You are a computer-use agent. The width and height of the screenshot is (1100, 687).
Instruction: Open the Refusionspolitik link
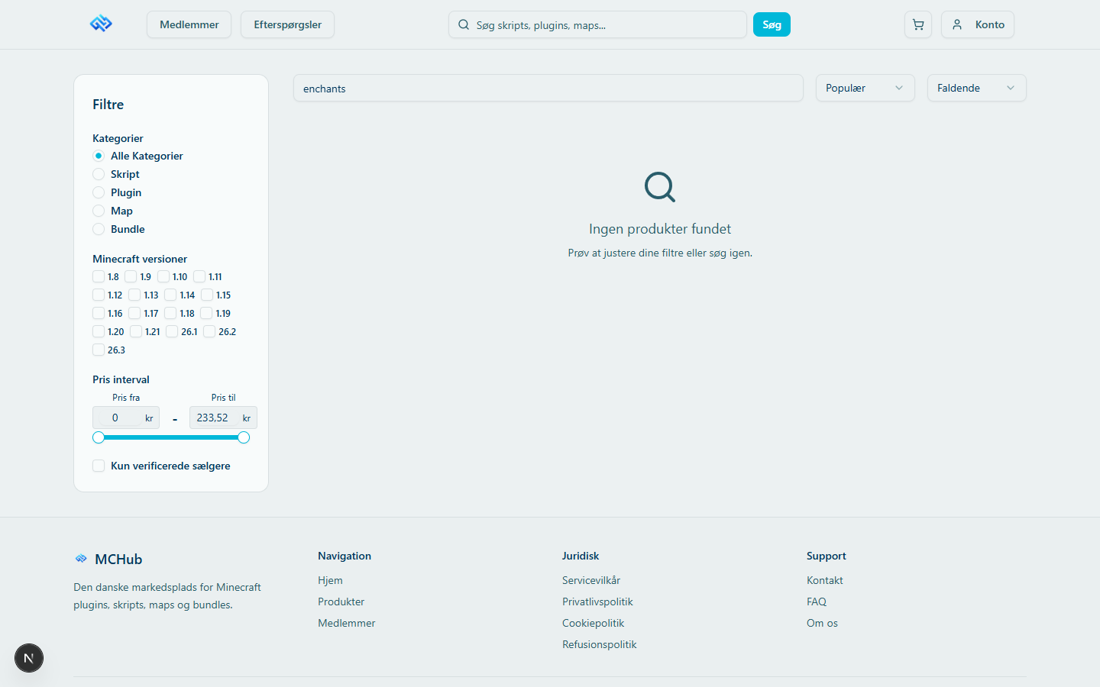coord(599,644)
